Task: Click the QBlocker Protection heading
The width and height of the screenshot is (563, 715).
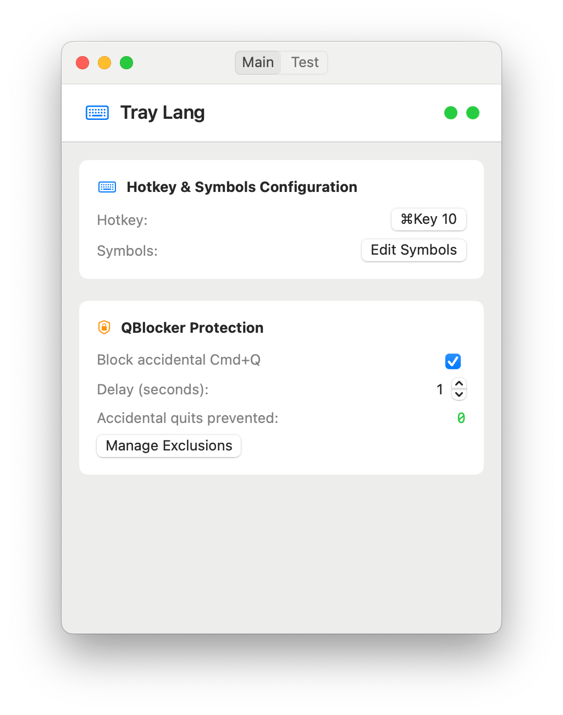Action: pyautogui.click(x=192, y=328)
